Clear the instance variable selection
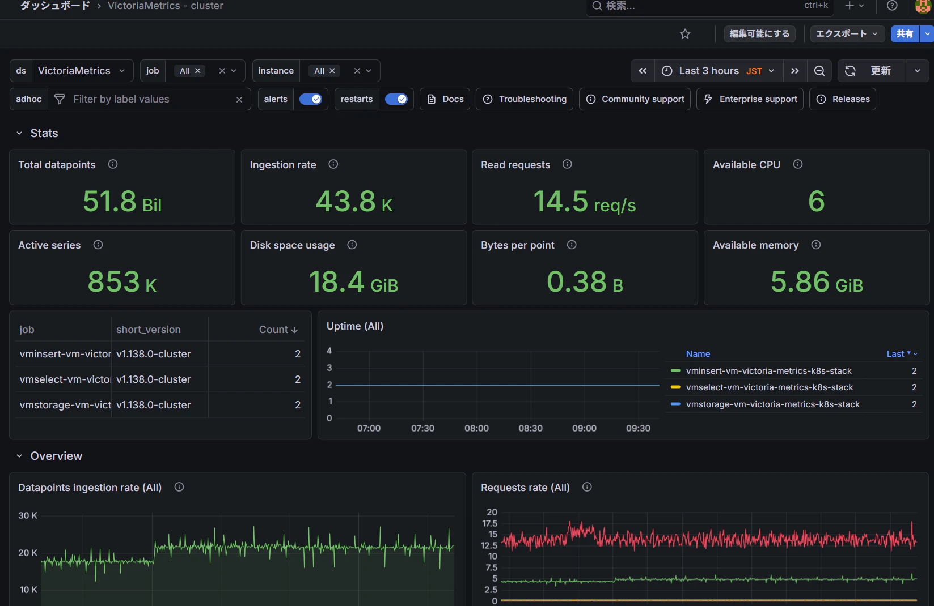This screenshot has height=606, width=934. 357,71
